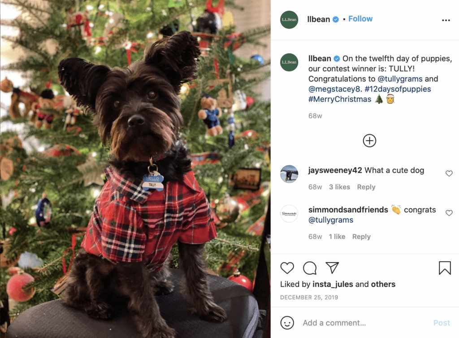Open jaysweeney42's profile picture
Screen dimensions: 459x338
[x=289, y=174]
